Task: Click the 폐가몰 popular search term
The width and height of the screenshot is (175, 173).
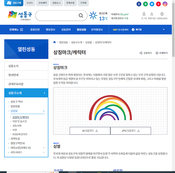Action: [x=138, y=30]
